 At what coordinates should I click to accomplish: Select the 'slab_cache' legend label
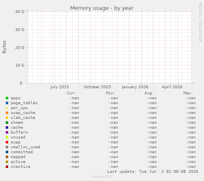click(23, 118)
